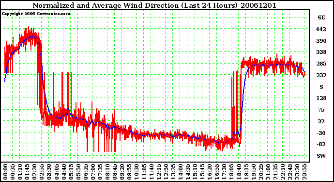Click the 232 y-axis value
The width and height of the screenshot is (334, 182).
coord(321,75)
